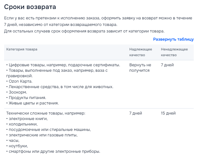Click the "Надлежащее качество" column header

click(x=141, y=52)
